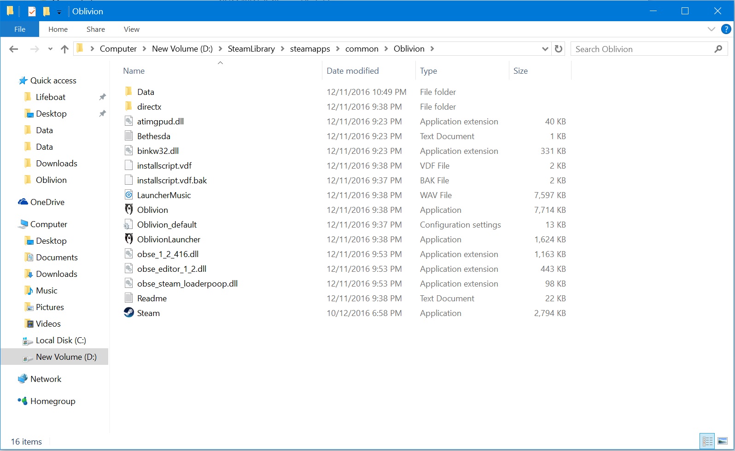Switch to Large icons view in status bar
The image size is (735, 451).
click(x=723, y=441)
